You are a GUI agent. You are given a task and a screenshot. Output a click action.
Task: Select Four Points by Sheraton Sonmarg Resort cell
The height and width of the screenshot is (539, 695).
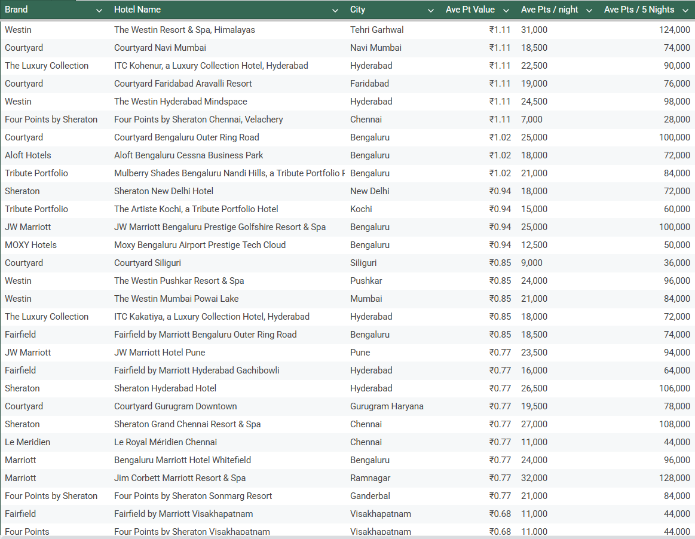pyautogui.click(x=193, y=496)
